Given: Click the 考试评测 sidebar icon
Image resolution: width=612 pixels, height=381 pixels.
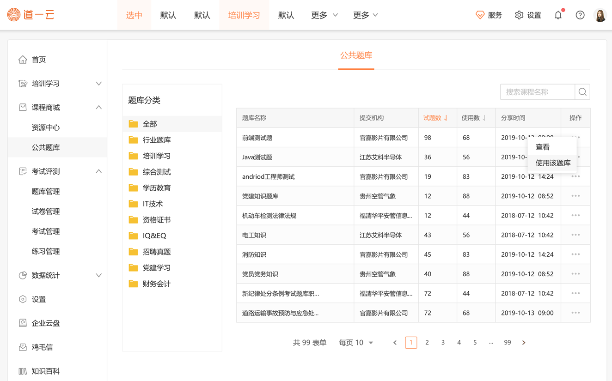Looking at the screenshot, I should 23,171.
